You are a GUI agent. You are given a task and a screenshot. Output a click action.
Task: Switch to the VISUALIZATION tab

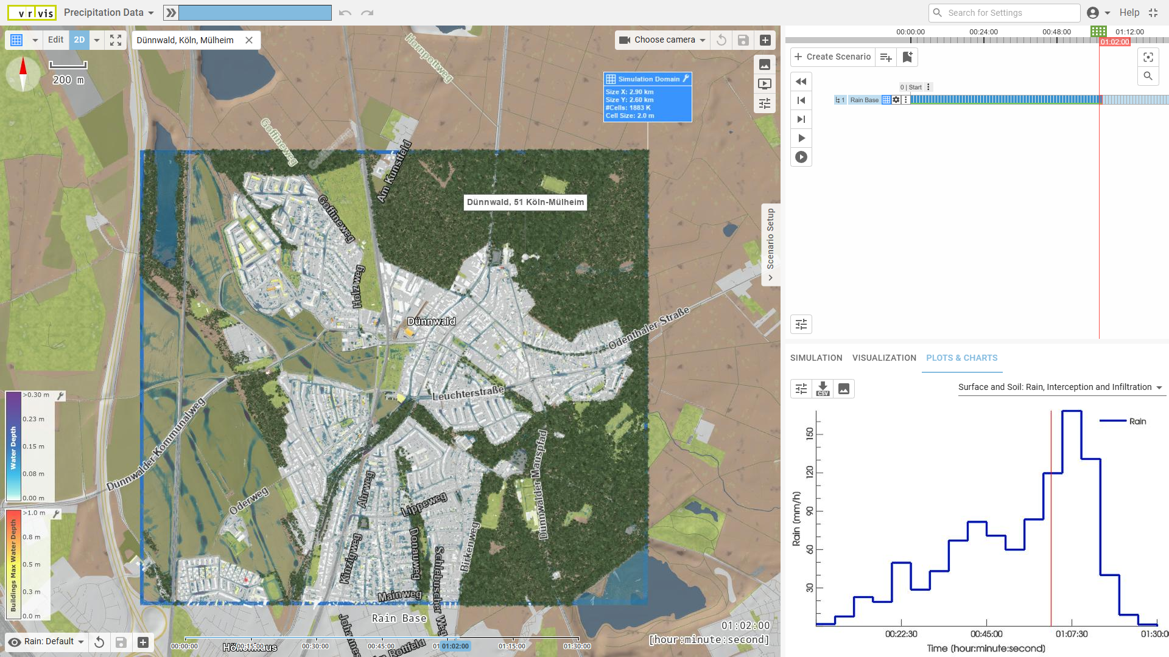(884, 358)
